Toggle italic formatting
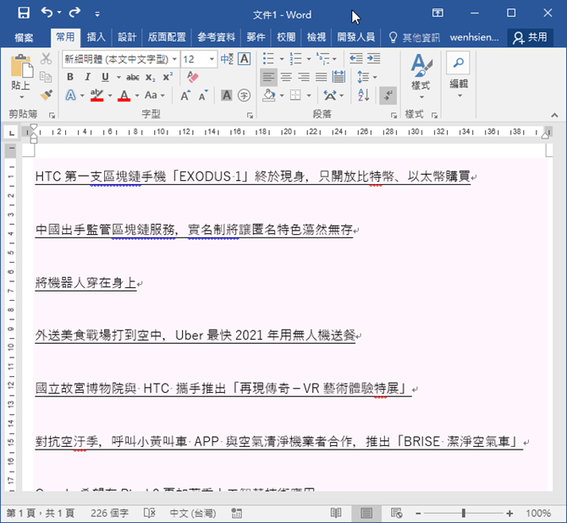Screen dimensions: 567x523 click(x=87, y=77)
